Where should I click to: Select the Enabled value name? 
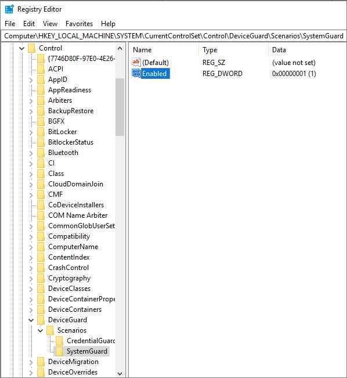[x=154, y=74]
